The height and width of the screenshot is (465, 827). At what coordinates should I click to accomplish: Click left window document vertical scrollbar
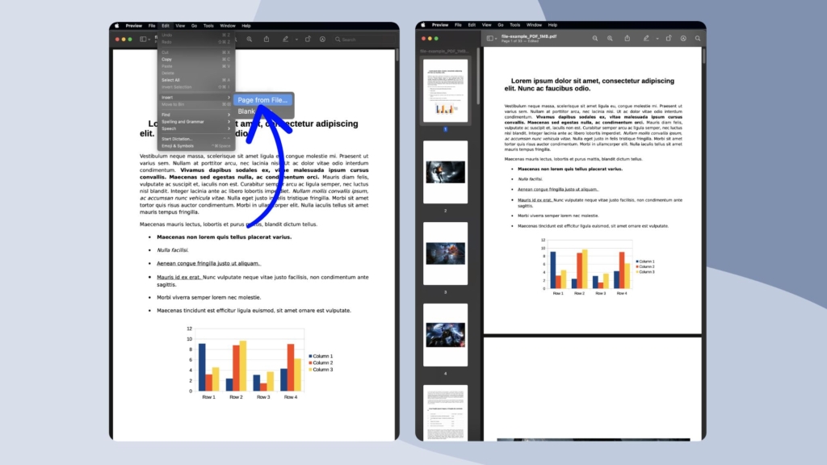[x=397, y=56]
